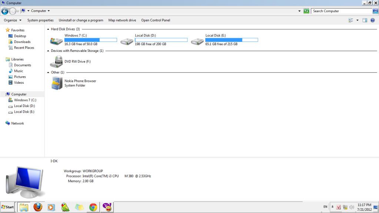Image resolution: width=379 pixels, height=213 pixels.
Task: Open Firefox from the taskbar
Action: 38,207
